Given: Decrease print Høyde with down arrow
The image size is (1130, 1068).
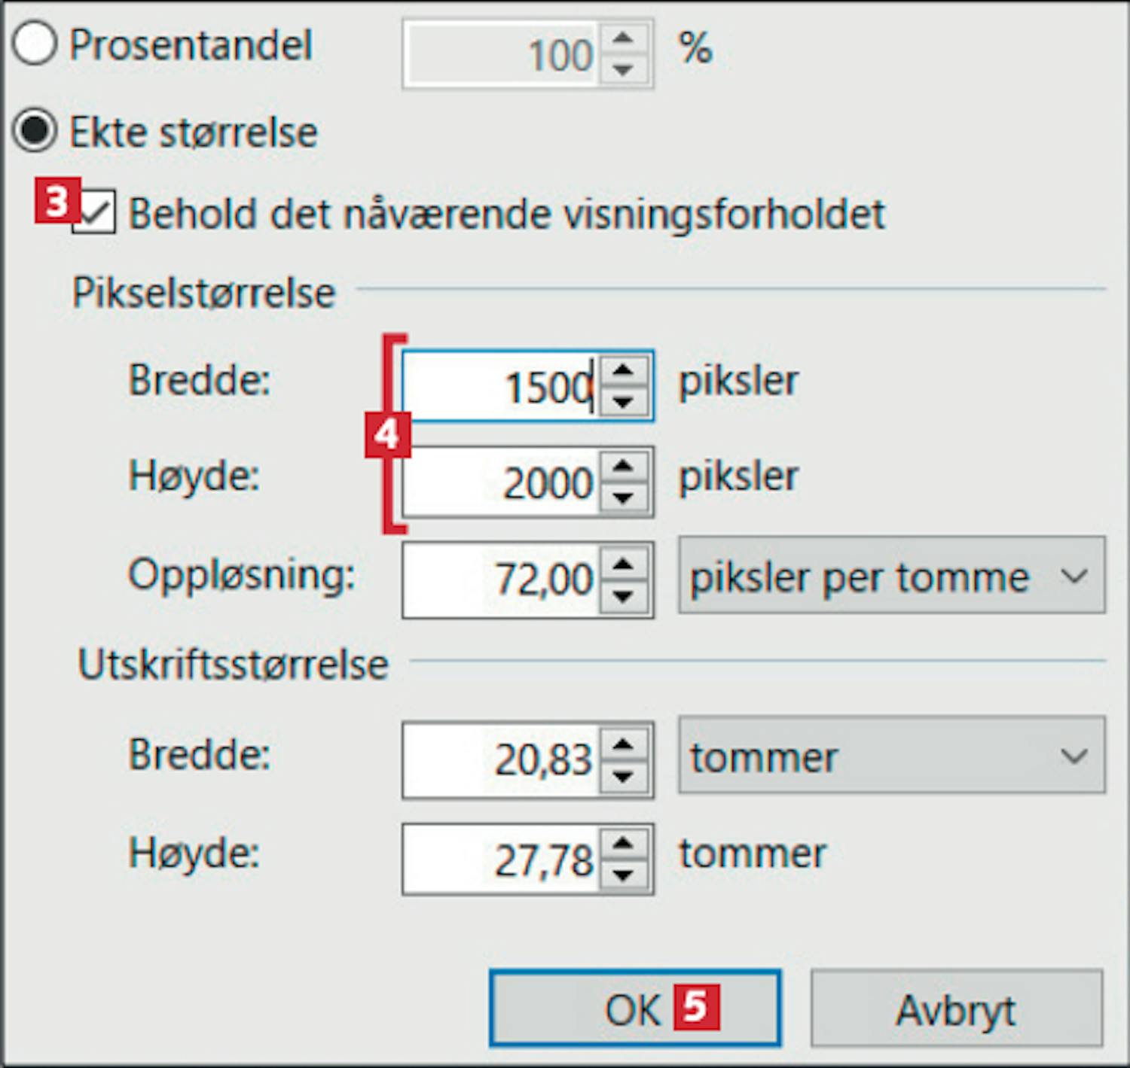Looking at the screenshot, I should pyautogui.click(x=623, y=874).
